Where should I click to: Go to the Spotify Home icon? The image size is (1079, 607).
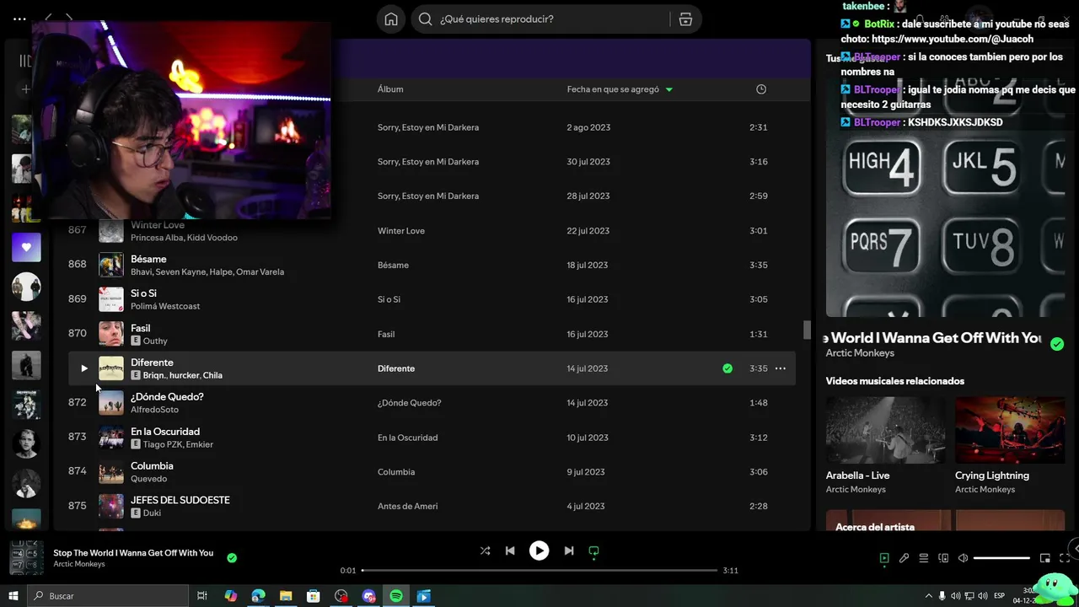(x=391, y=19)
